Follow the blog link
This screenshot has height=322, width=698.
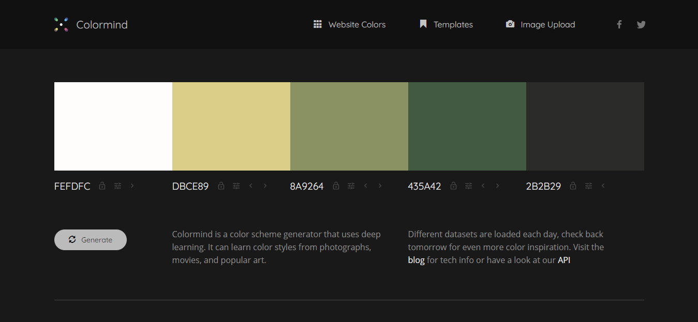point(416,260)
